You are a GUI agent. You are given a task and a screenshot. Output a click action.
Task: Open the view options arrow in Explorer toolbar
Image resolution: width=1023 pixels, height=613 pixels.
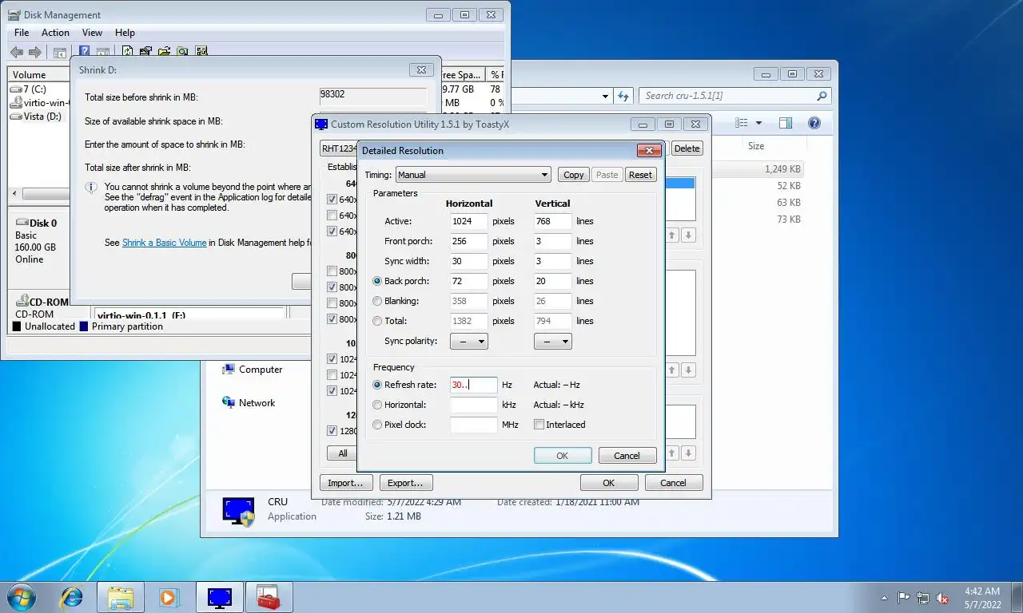pyautogui.click(x=758, y=123)
